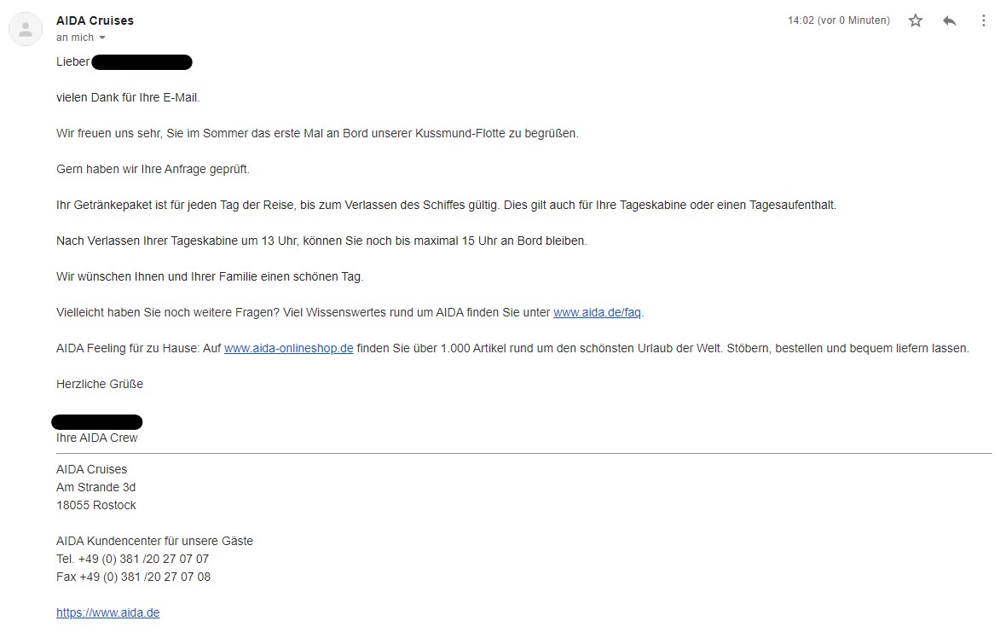Click the 'Ihre AIDA Crew' signature
1000x644 pixels.
point(96,438)
